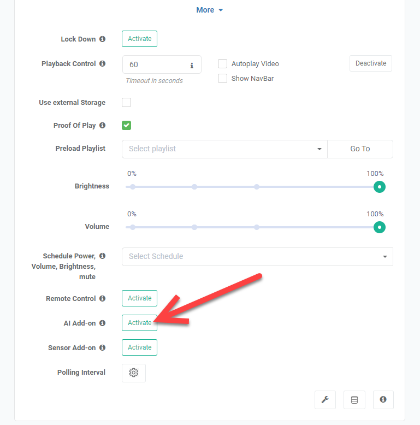Image resolution: width=420 pixels, height=425 pixels.
Task: Open the Polling Interval gear settings
Action: click(134, 373)
